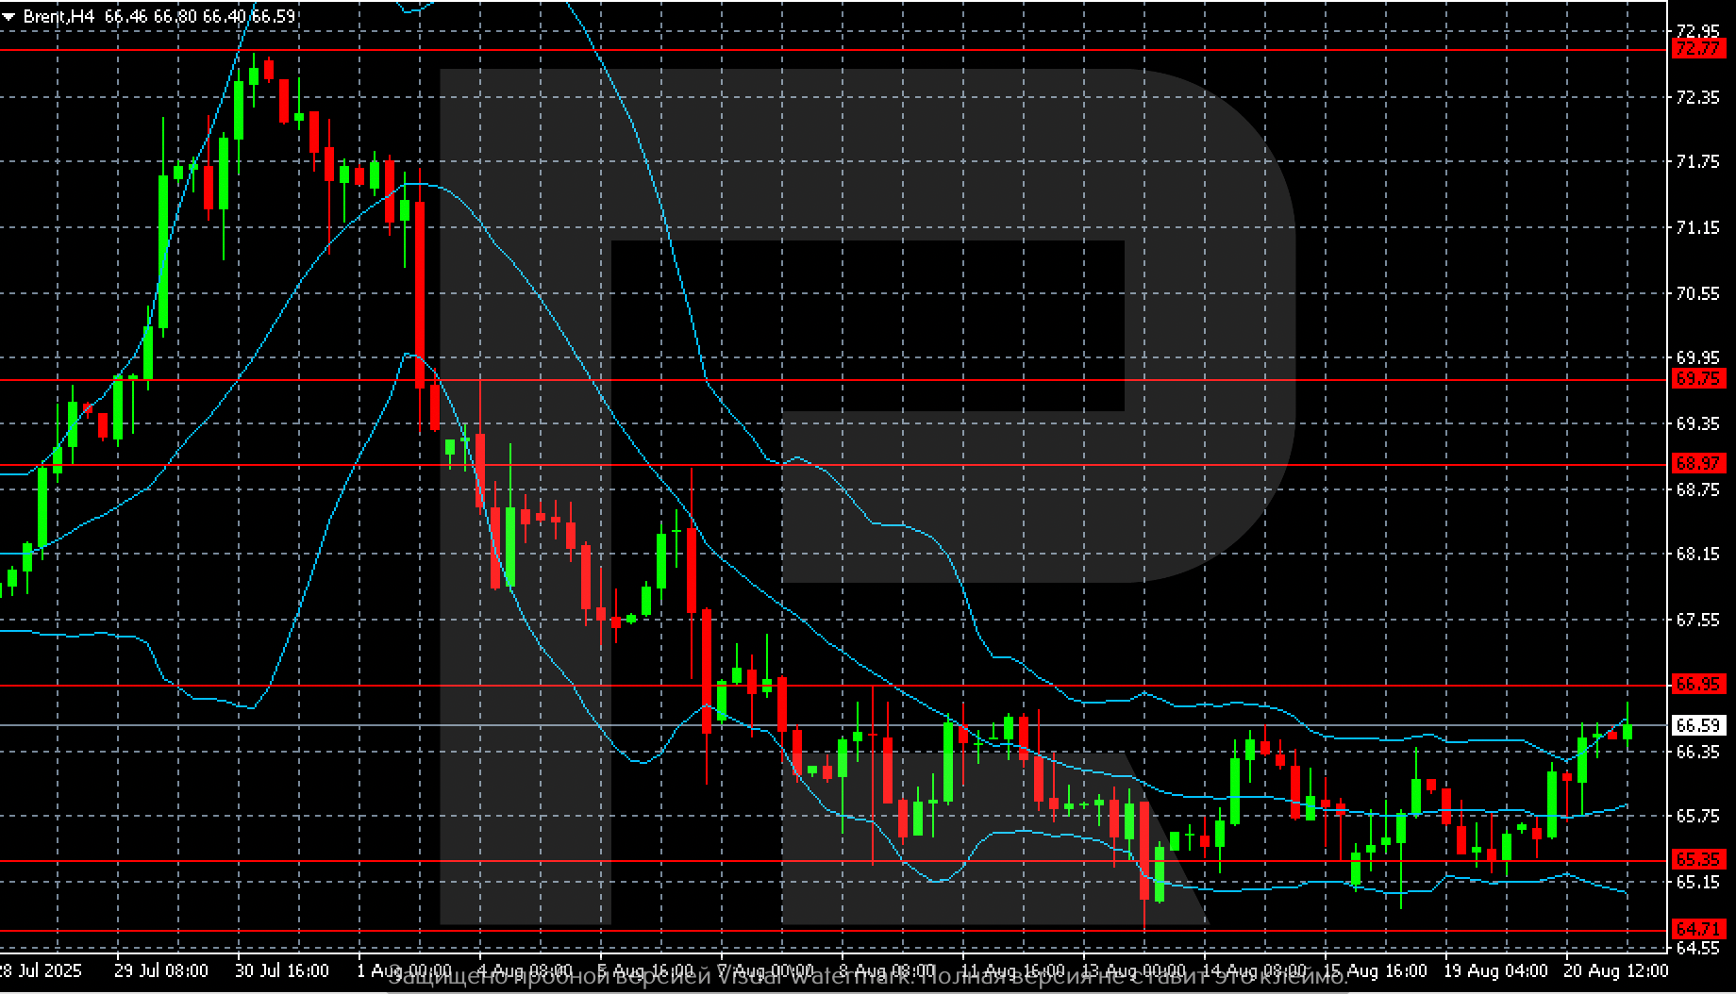Image resolution: width=1736 pixels, height=994 pixels.
Task: Click the red 65.35 support label
Action: (x=1698, y=860)
